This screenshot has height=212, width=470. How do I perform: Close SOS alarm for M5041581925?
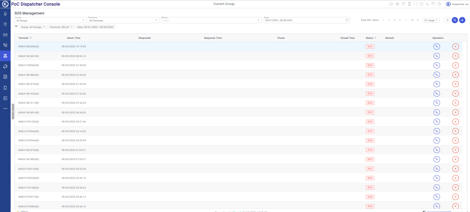tap(456, 93)
